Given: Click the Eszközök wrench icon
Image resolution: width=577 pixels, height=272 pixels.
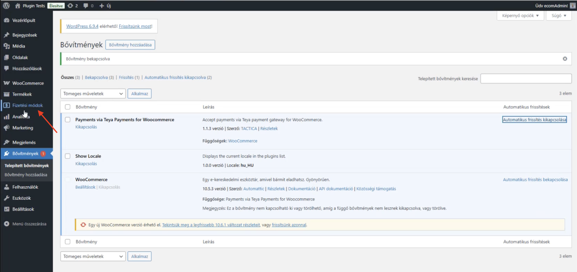Looking at the screenshot, I should [7, 198].
